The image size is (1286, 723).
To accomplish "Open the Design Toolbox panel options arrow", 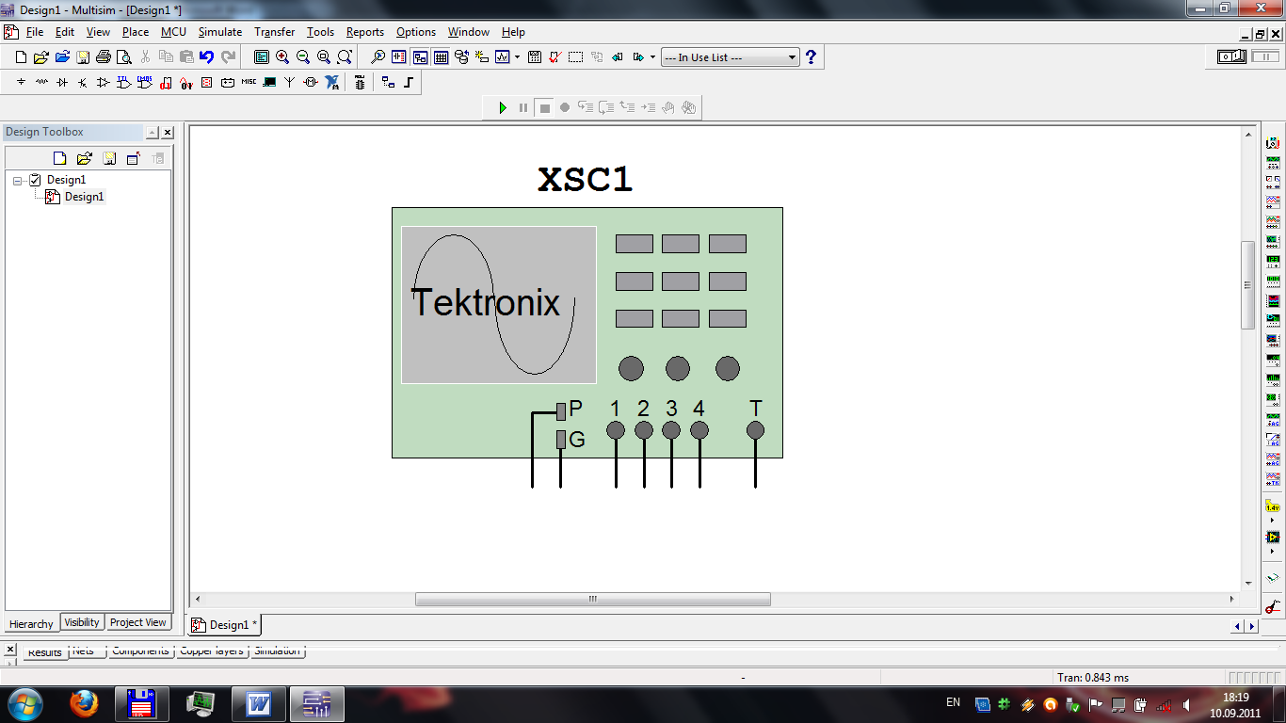I will [x=152, y=133].
